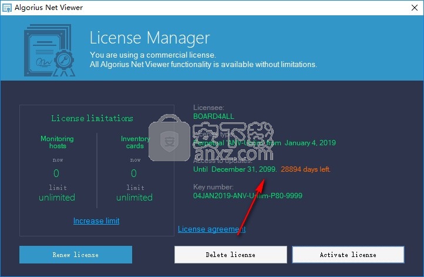The image size is (424, 277).
Task: Click unlimited value under Monitoring hosts
Action: pos(57,198)
